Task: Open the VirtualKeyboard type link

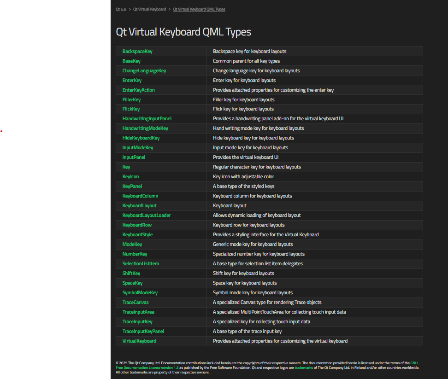Action: pyautogui.click(x=139, y=341)
